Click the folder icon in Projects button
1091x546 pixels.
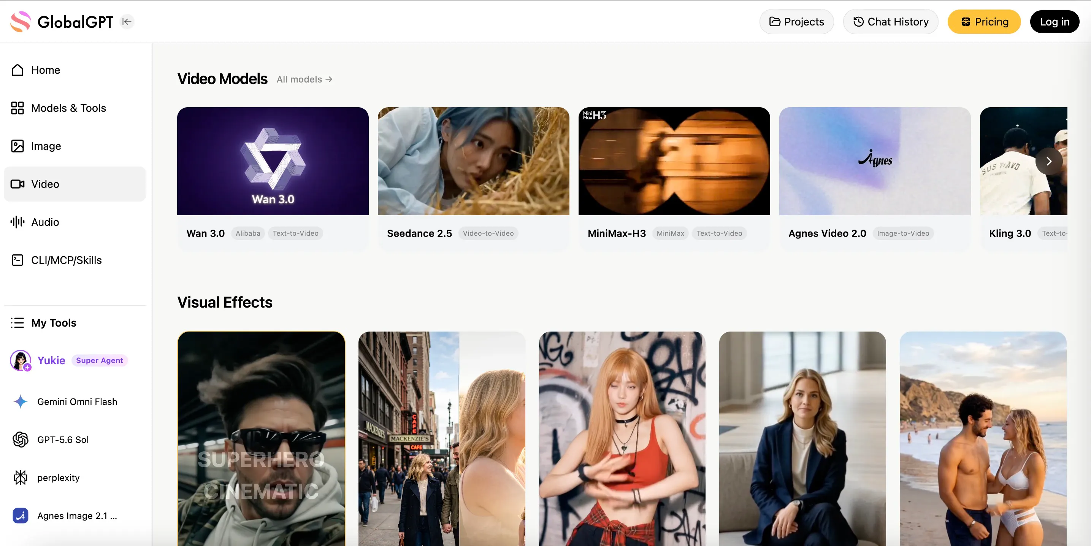pyautogui.click(x=775, y=22)
